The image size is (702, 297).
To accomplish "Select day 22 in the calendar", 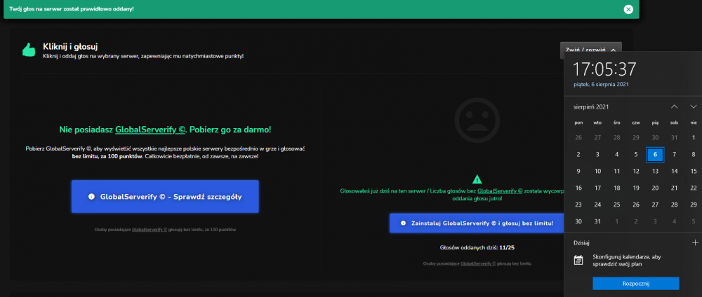I will point(694,188).
